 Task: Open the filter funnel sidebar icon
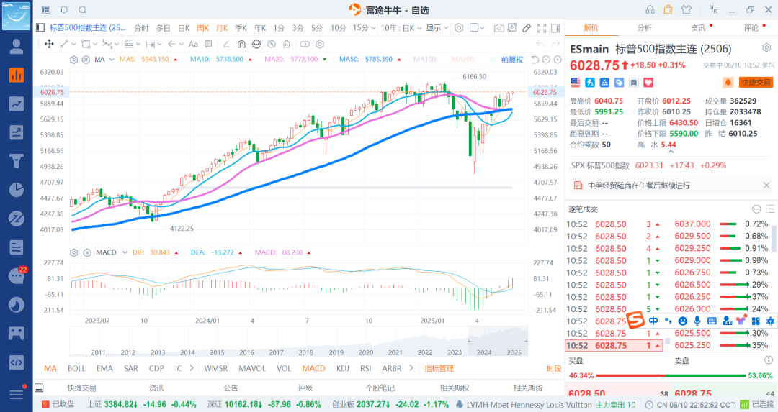(17, 161)
